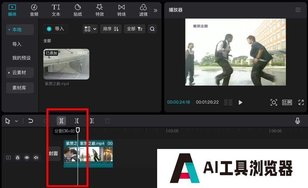Open the 全部 filter dropdown

click(x=135, y=29)
